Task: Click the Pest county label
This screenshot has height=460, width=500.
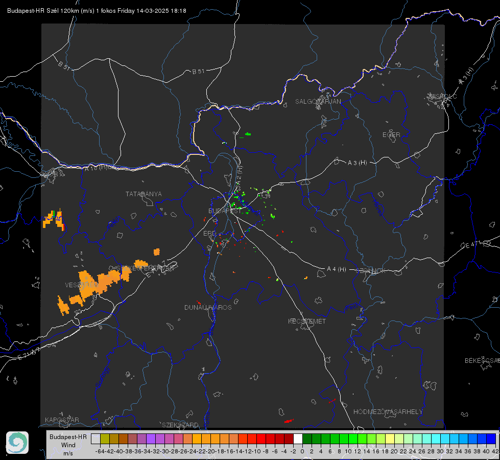Action: [x=351, y=308]
